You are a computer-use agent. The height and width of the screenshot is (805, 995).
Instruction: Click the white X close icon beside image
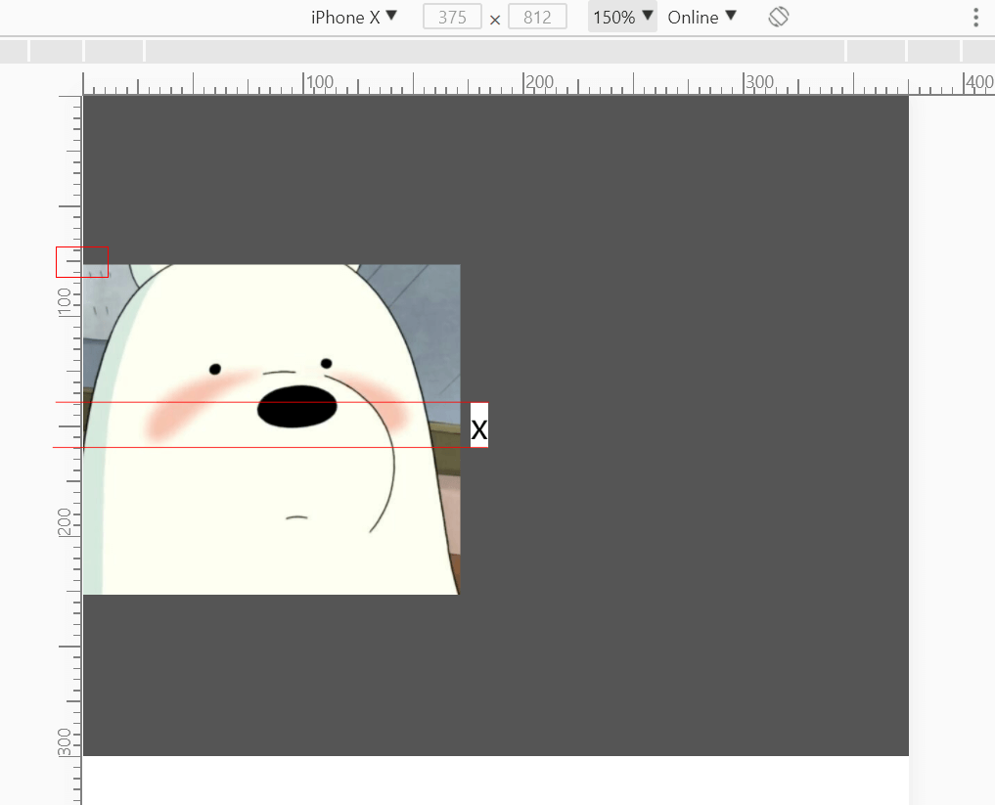(x=479, y=426)
